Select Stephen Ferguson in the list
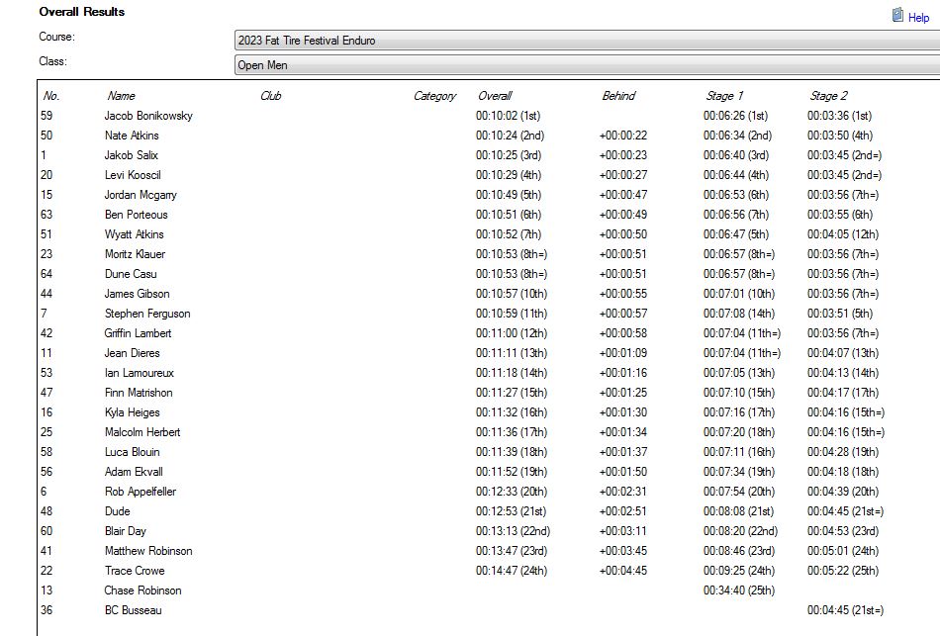 tap(146, 314)
